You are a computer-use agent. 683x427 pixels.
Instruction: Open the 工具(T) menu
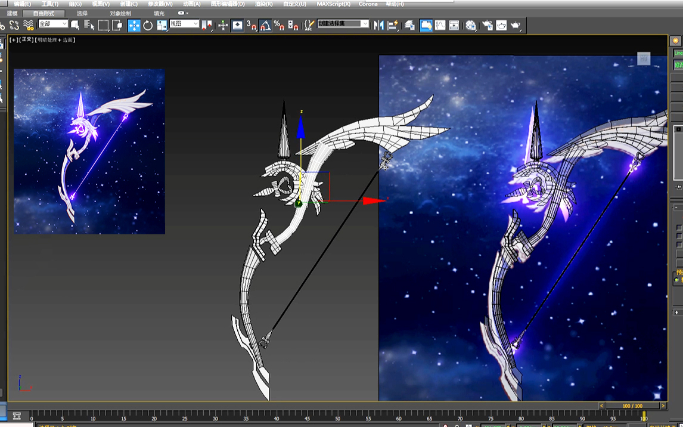pyautogui.click(x=49, y=4)
